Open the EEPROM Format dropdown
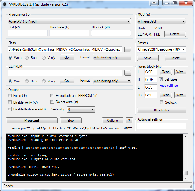The image size is (195, 191). 112,81
